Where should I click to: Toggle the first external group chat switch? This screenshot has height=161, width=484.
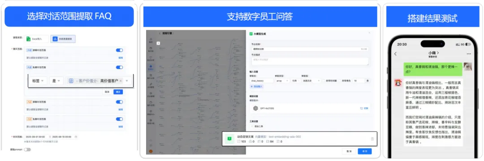[x=119, y=50]
